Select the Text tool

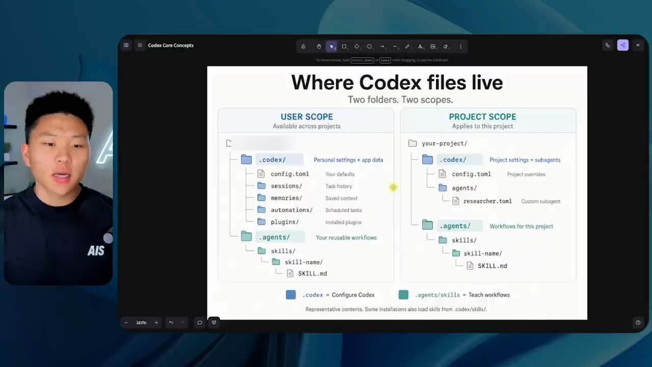(420, 46)
